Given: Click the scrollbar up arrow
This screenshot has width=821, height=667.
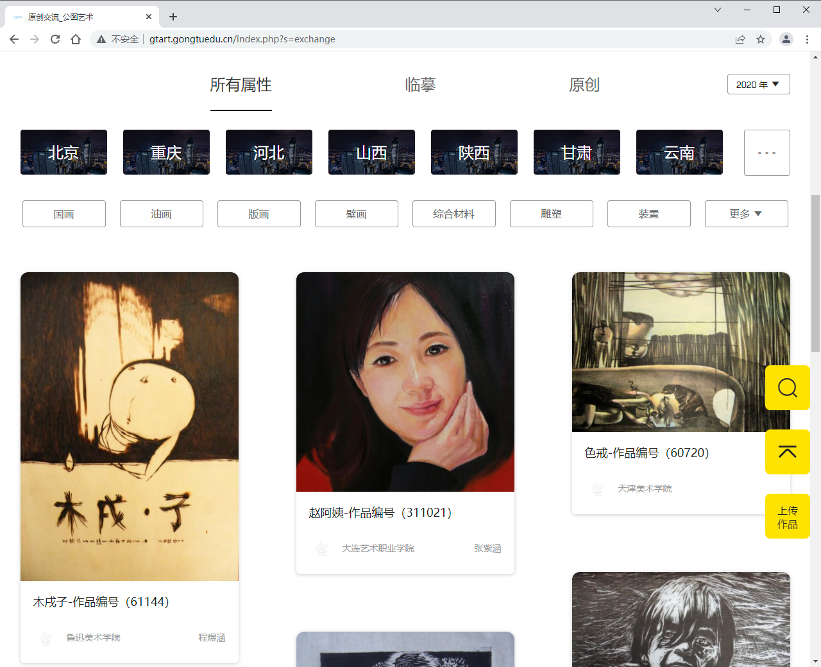Looking at the screenshot, I should click(815, 57).
